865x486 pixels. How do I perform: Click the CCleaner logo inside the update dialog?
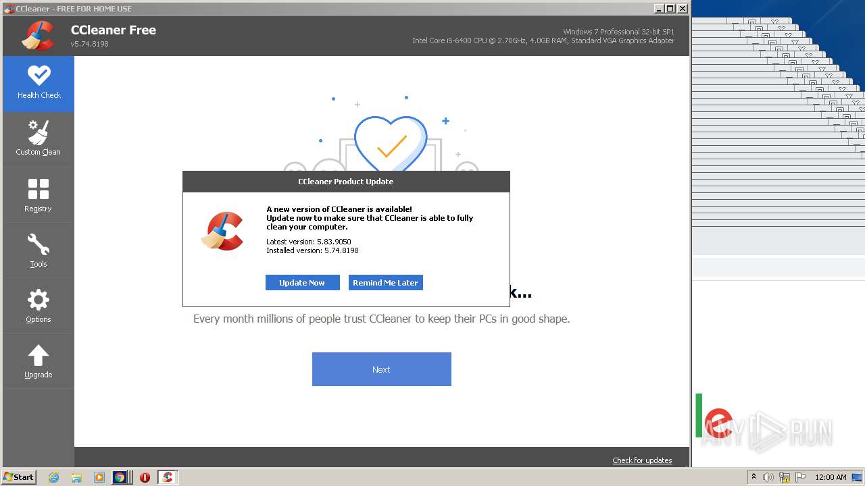(x=222, y=231)
